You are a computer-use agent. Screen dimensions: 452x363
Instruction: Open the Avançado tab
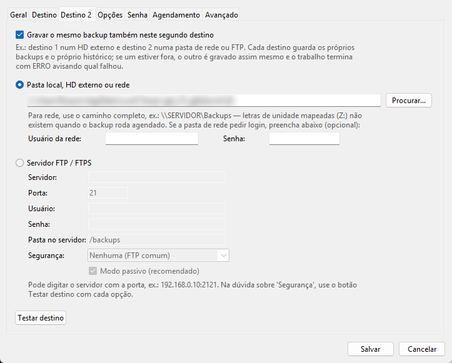(x=221, y=15)
